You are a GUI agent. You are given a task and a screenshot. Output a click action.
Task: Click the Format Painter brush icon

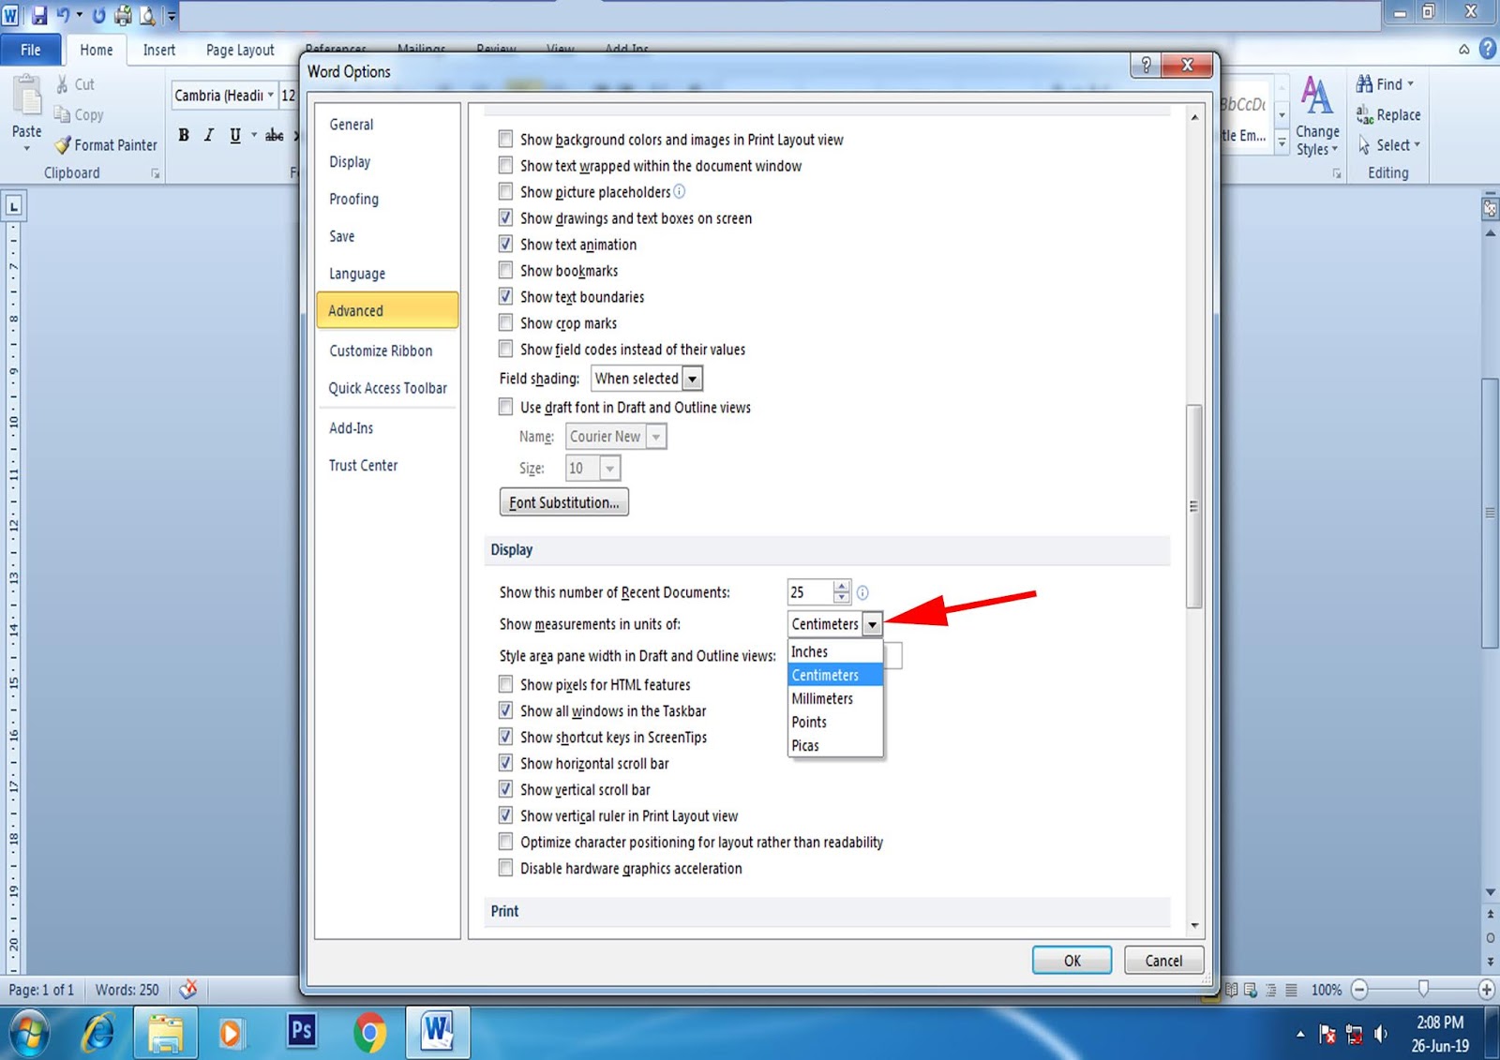tap(63, 145)
